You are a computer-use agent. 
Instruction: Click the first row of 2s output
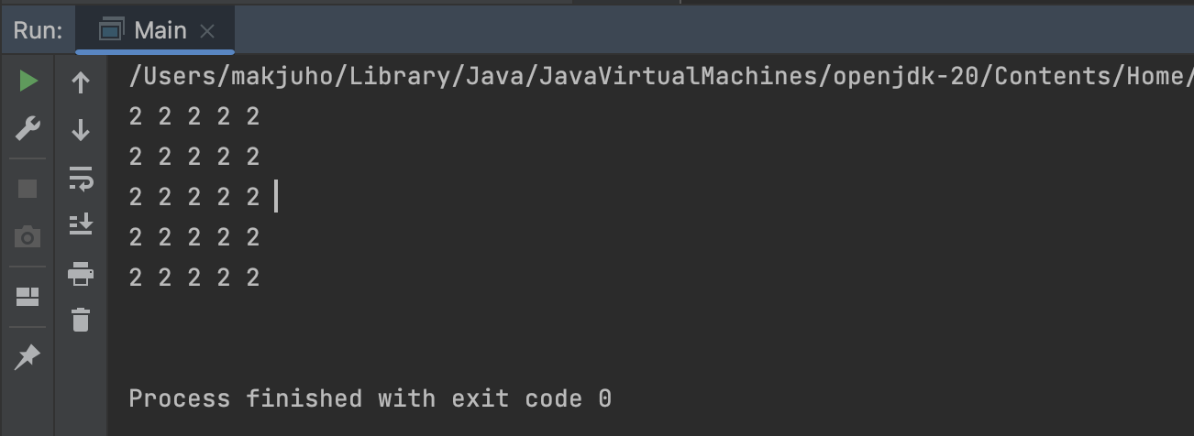[194, 116]
